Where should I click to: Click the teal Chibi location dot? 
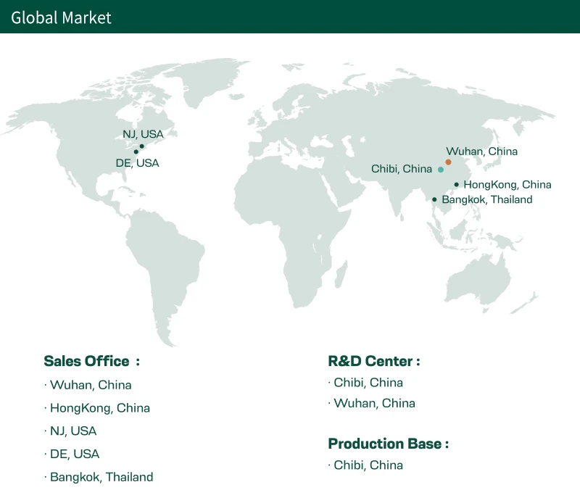441,170
